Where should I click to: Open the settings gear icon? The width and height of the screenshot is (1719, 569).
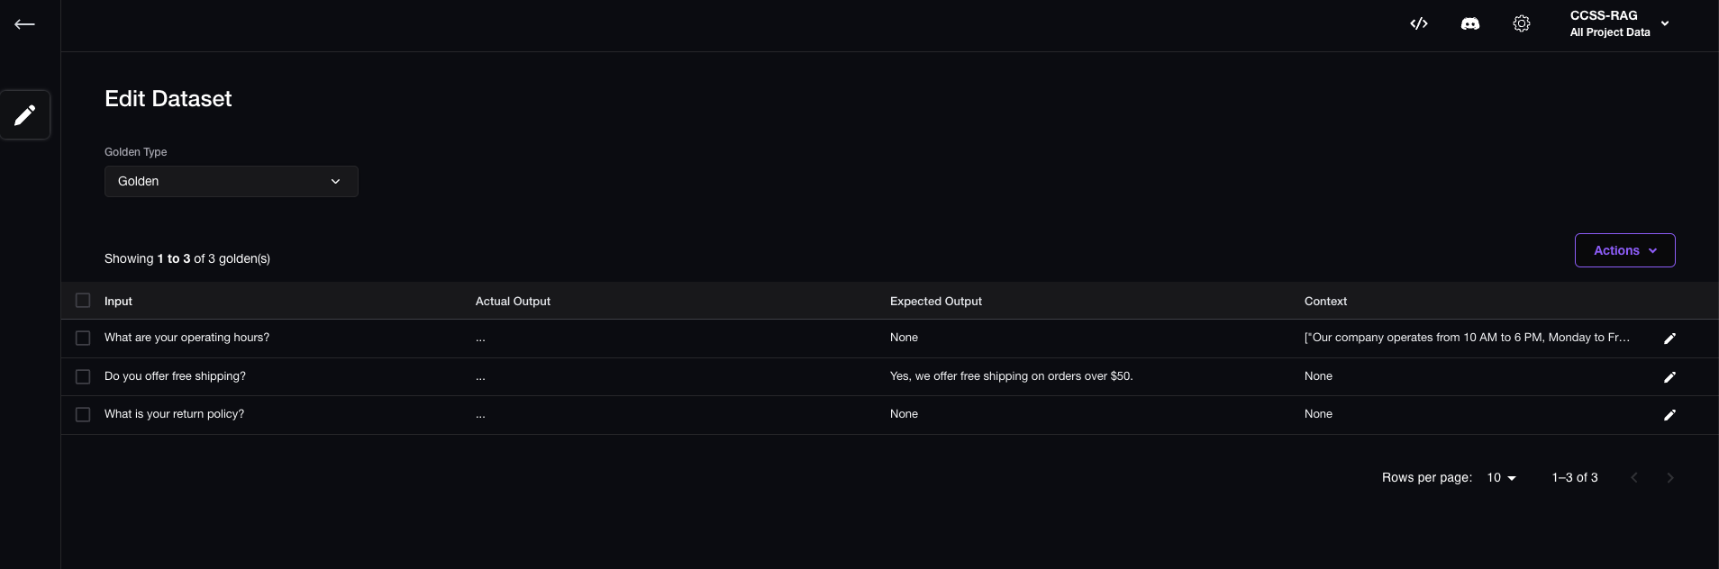point(1522,24)
